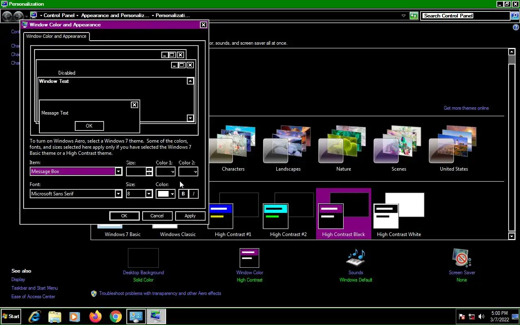Click the volume speaker tray icon

click(x=481, y=316)
